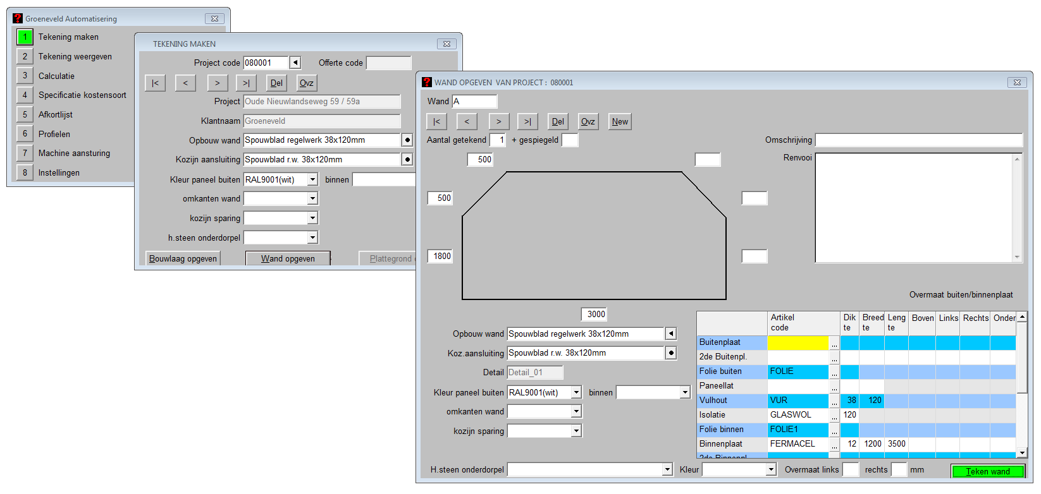This screenshot has width=1041, height=494.
Task: Select Calculatie menu item
Action: pyautogui.click(x=56, y=76)
